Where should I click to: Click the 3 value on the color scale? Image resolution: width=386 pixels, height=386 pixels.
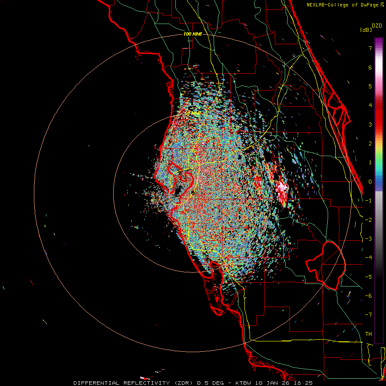370,124
